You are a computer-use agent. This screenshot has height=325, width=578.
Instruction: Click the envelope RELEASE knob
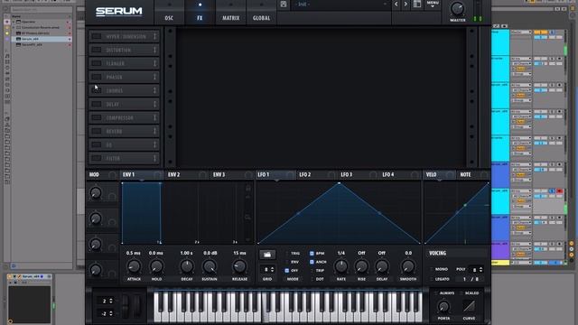pos(239,266)
